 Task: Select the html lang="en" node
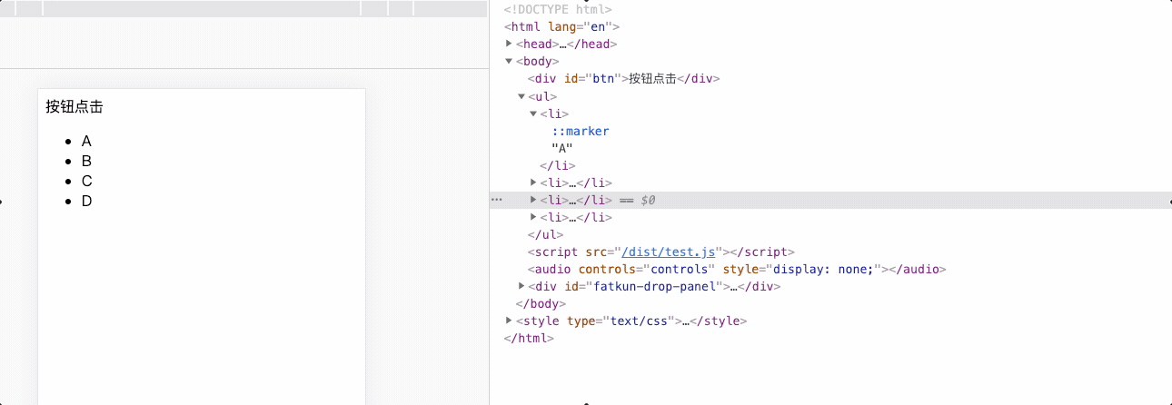[561, 26]
